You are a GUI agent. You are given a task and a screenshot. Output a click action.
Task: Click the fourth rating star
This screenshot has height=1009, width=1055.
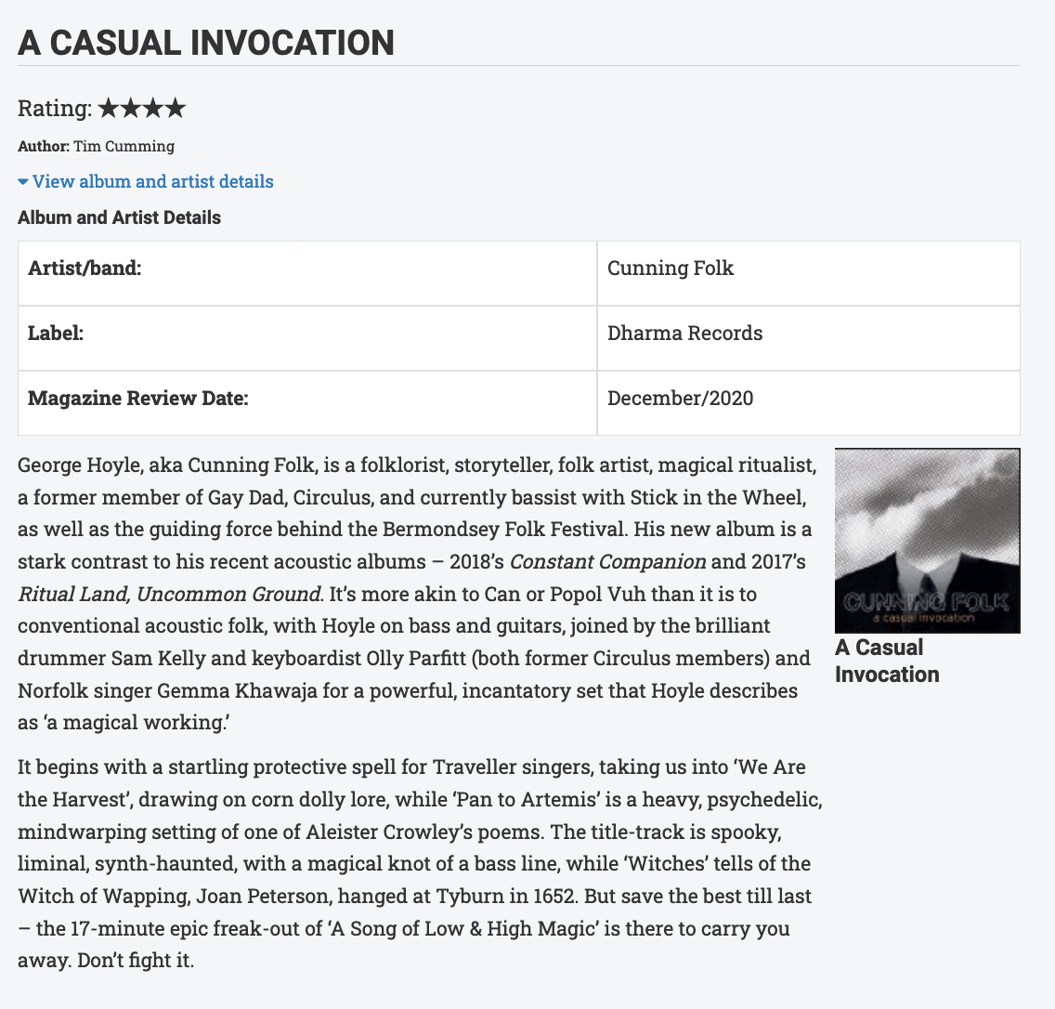(176, 109)
